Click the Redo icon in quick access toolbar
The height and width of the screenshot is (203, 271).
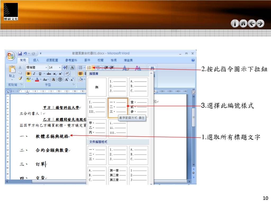[x=33, y=53]
